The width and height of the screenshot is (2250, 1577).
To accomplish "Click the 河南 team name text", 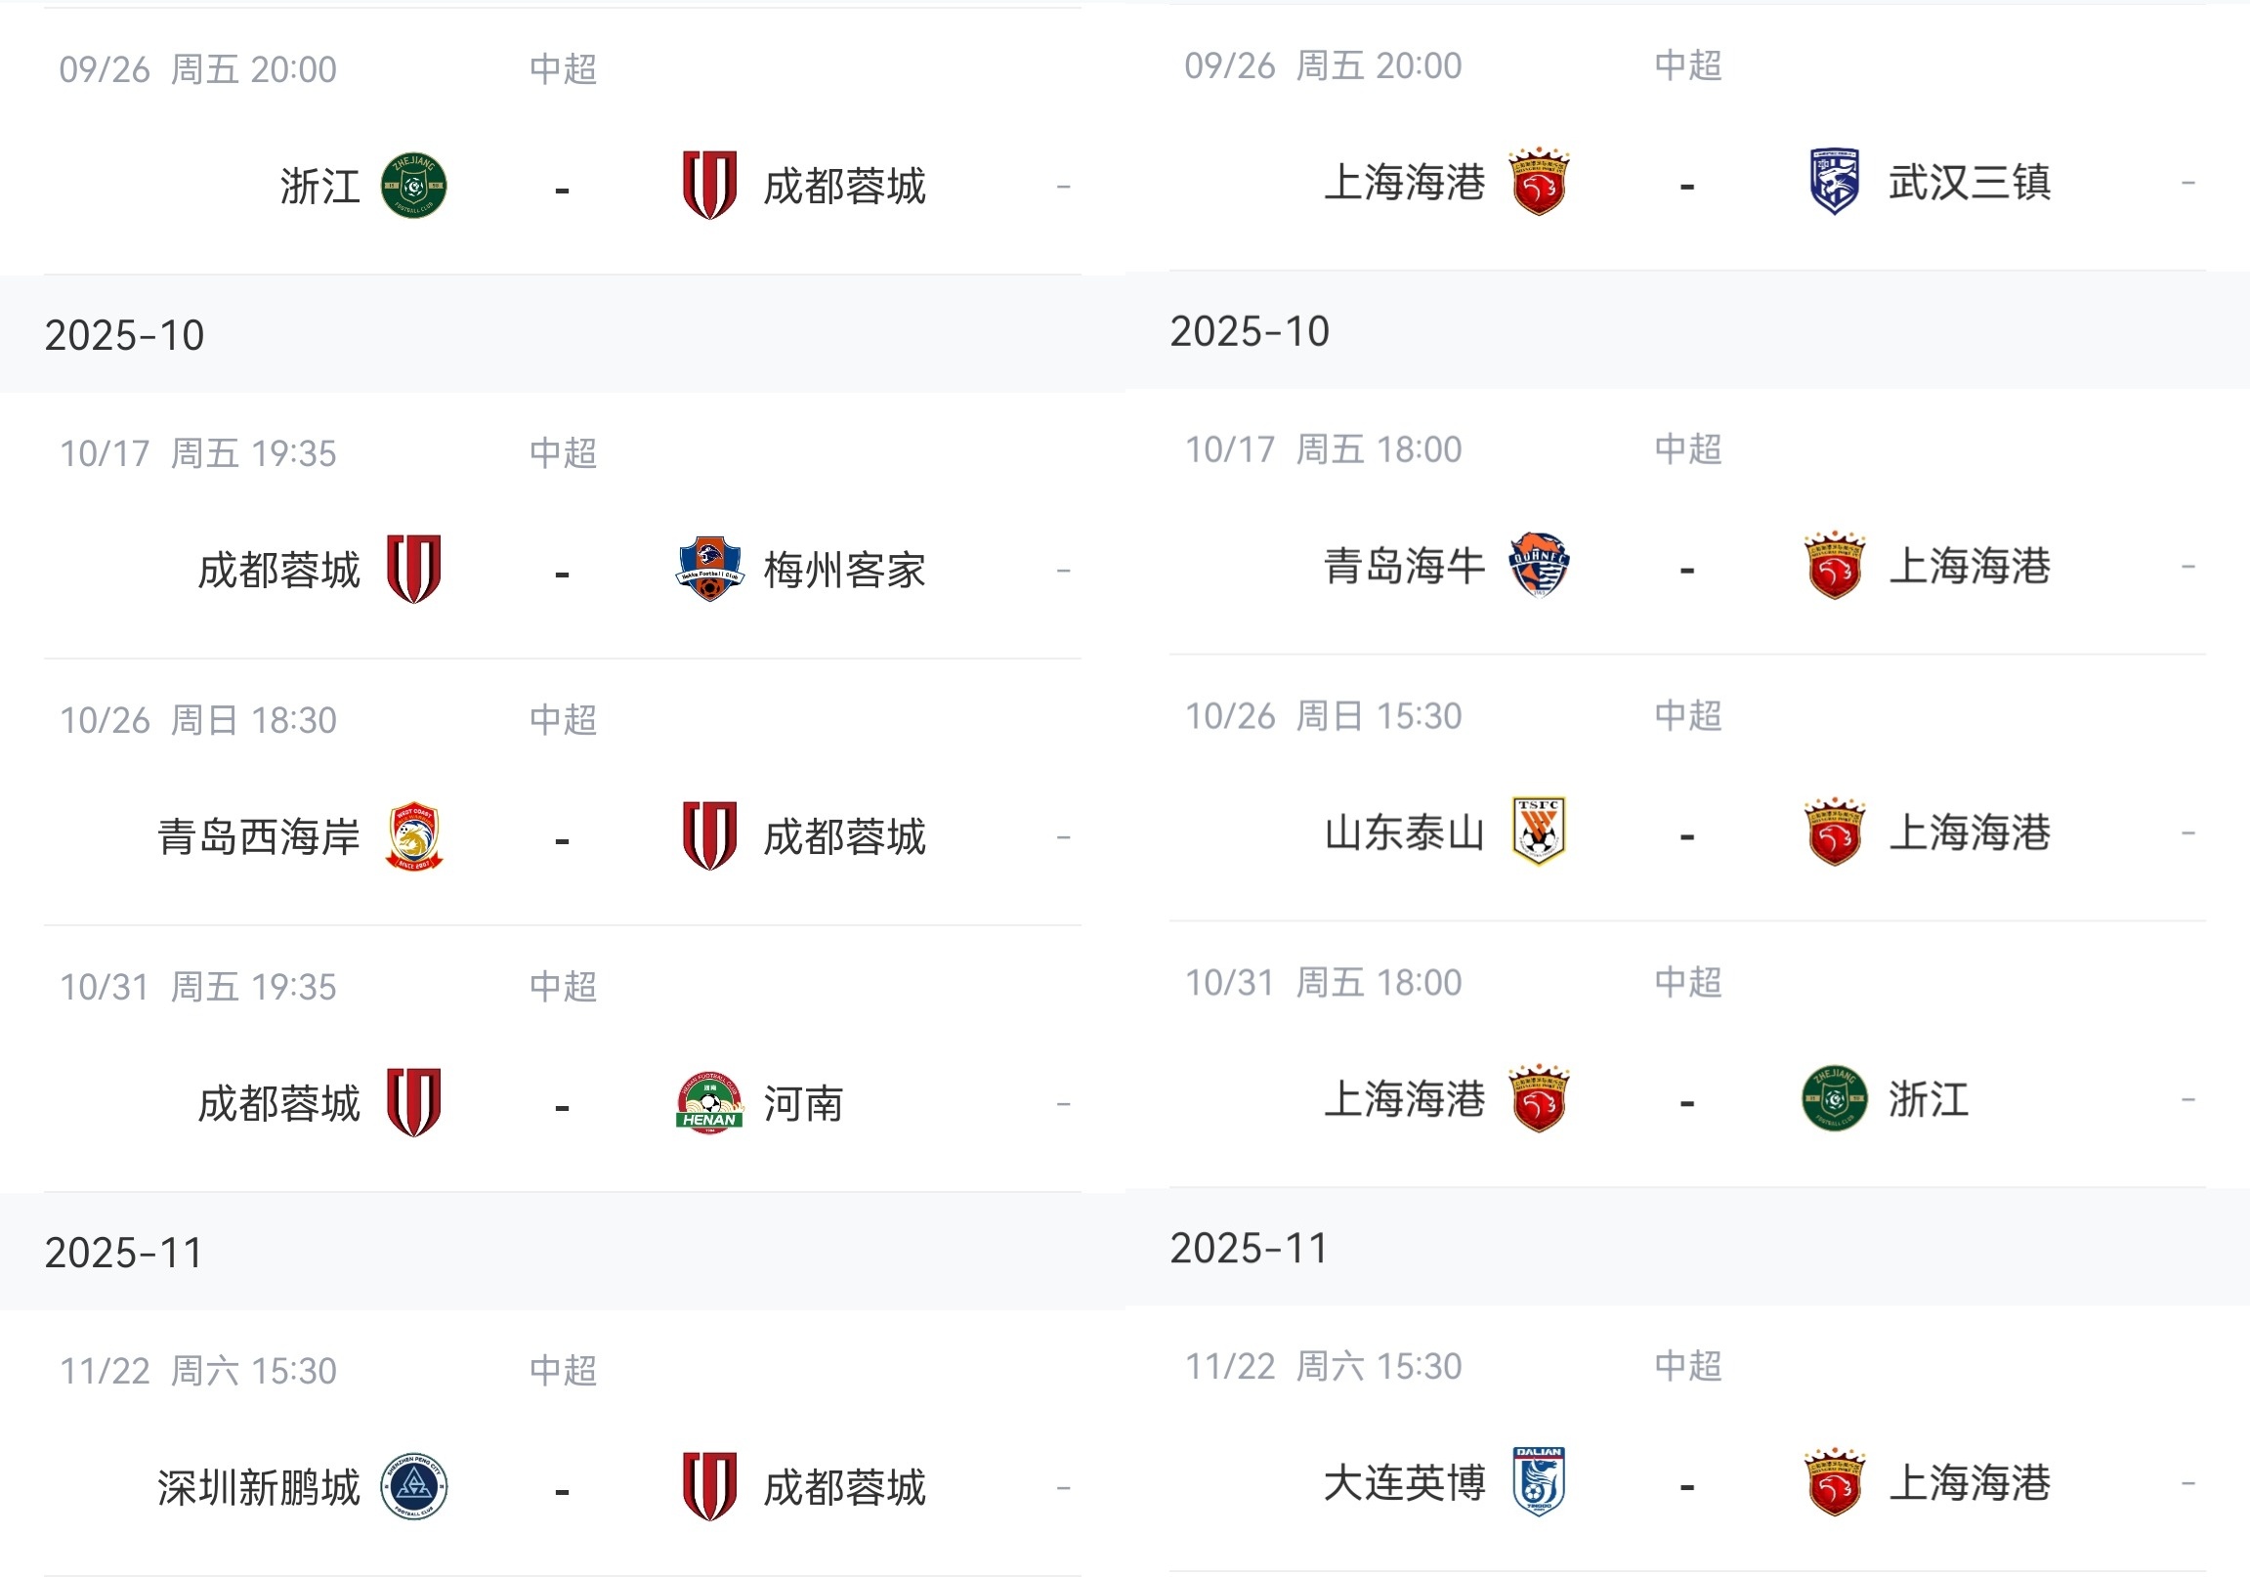I will click(x=802, y=1103).
